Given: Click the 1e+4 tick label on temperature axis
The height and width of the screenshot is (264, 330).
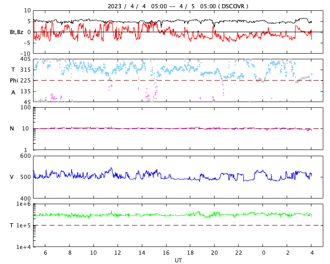Looking at the screenshot, I should (24, 247).
